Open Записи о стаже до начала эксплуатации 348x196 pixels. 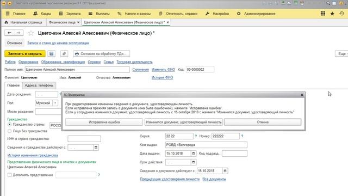[58, 43]
